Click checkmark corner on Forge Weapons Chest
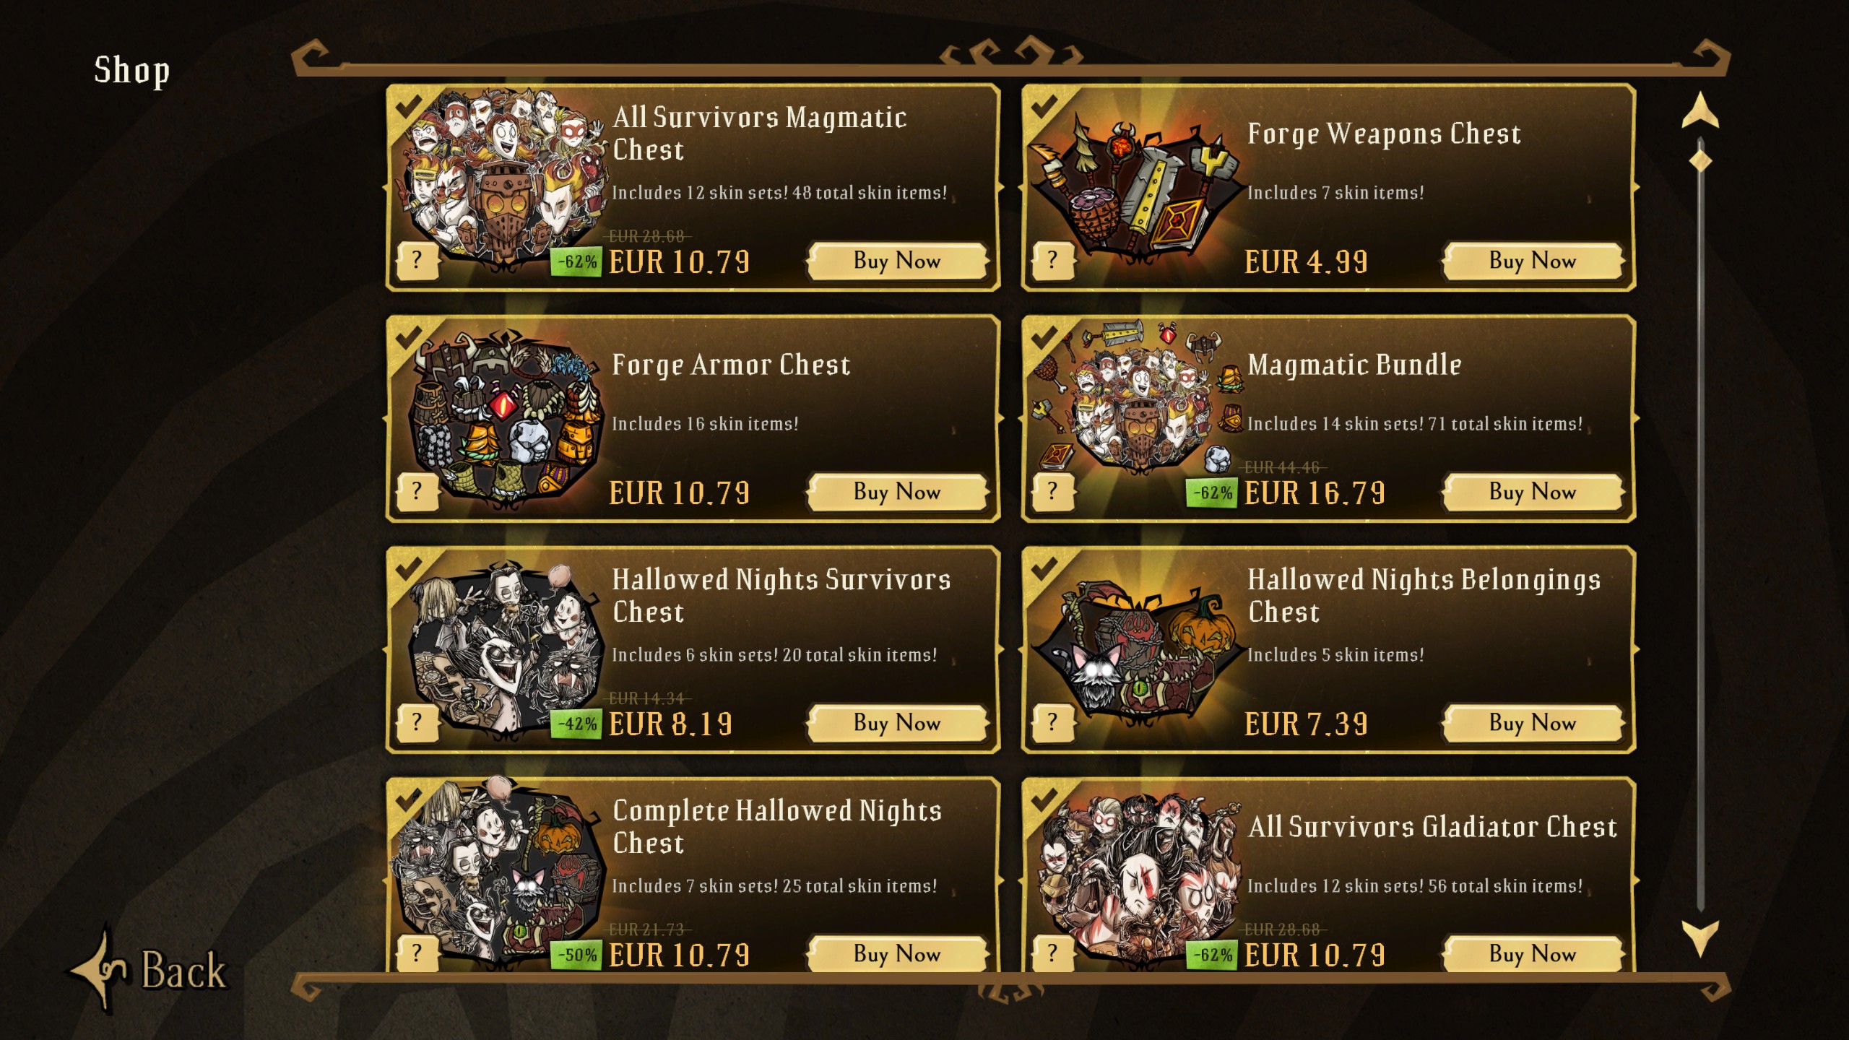This screenshot has height=1040, width=1849. tap(1044, 107)
